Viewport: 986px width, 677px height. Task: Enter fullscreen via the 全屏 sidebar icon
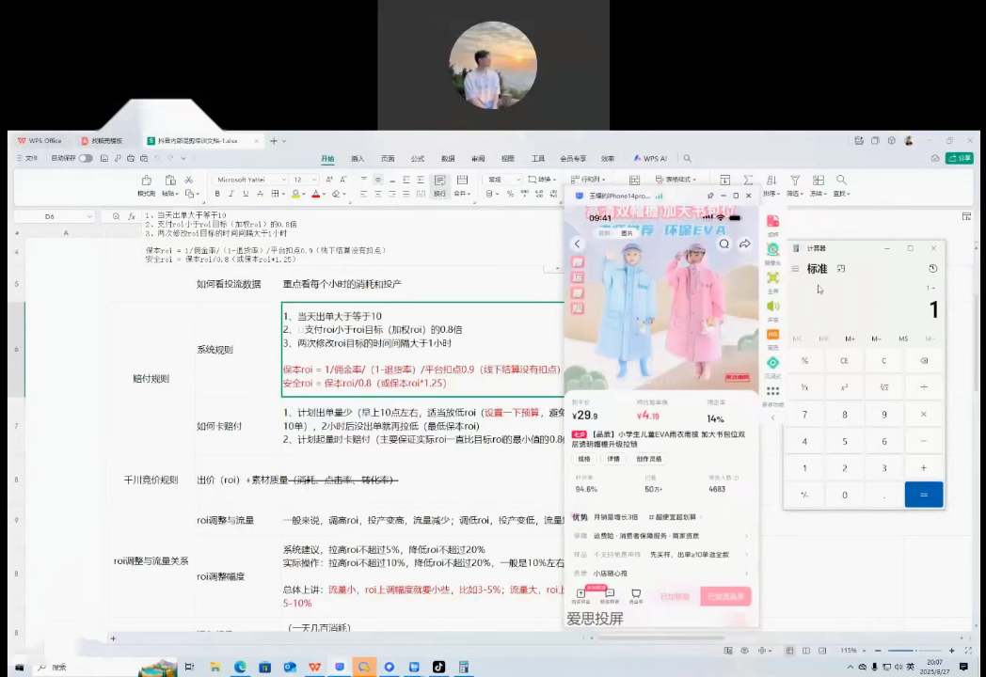point(772,277)
